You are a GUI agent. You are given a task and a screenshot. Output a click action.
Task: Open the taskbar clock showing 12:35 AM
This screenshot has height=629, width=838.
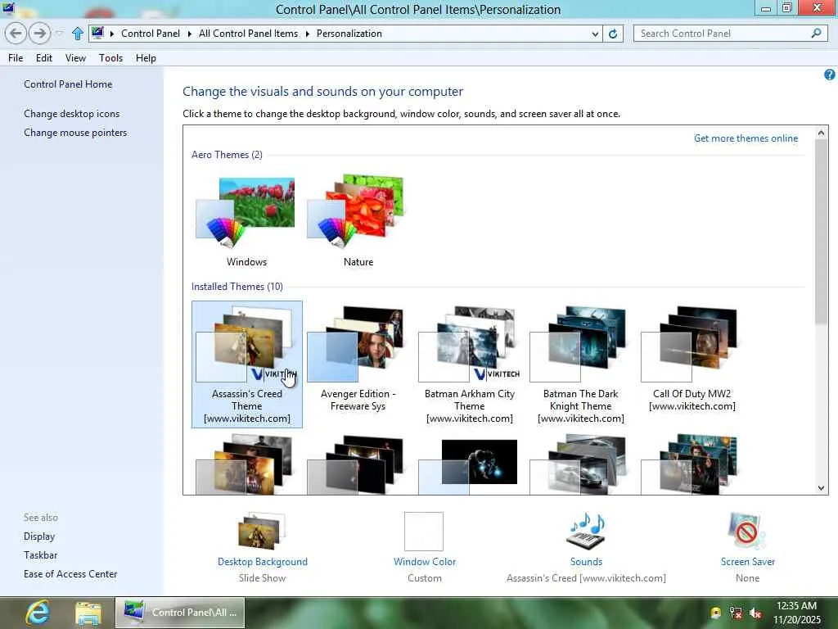pyautogui.click(x=796, y=613)
